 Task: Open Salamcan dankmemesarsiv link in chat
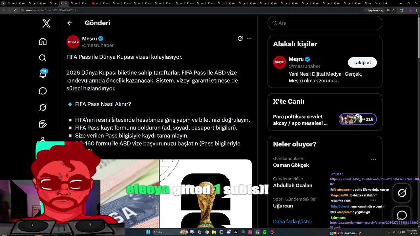click(x=374, y=225)
